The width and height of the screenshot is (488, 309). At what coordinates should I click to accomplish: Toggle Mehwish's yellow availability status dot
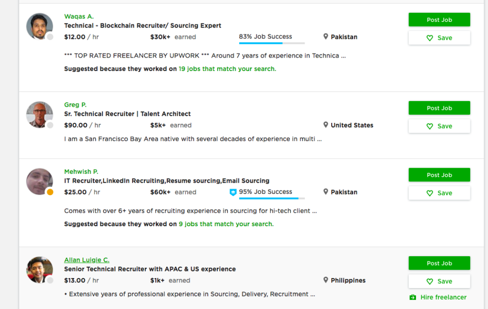click(x=50, y=192)
